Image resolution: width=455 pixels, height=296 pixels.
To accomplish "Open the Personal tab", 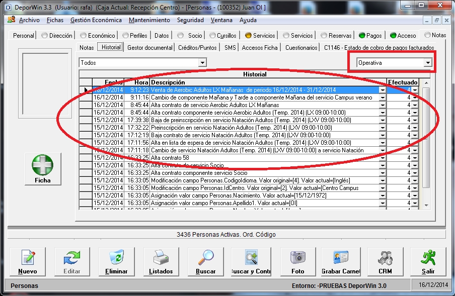I will point(24,35).
